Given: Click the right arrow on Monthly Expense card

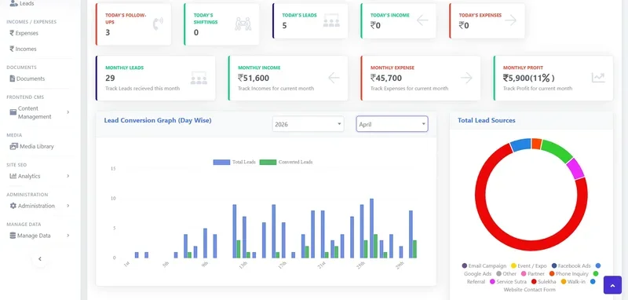Looking at the screenshot, I should 466,78.
